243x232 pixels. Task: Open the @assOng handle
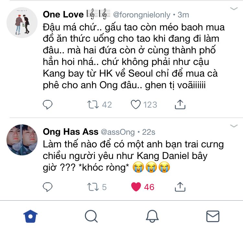[118, 132]
